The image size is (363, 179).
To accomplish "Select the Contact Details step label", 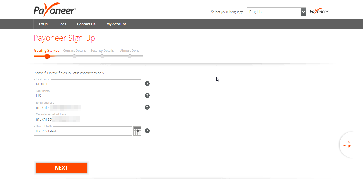I will tap(75, 50).
